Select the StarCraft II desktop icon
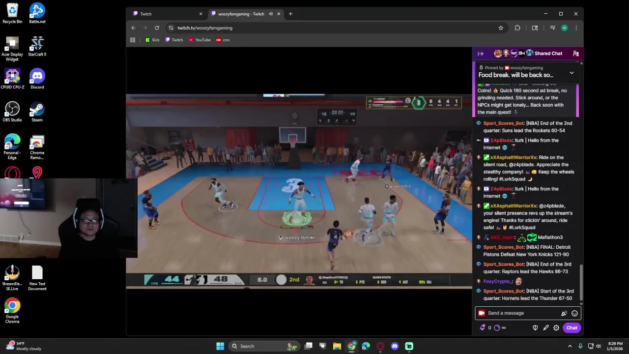The image size is (629, 354). pyautogui.click(x=37, y=46)
